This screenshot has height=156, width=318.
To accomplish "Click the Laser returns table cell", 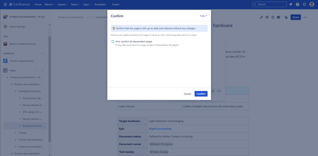I will (150, 106).
